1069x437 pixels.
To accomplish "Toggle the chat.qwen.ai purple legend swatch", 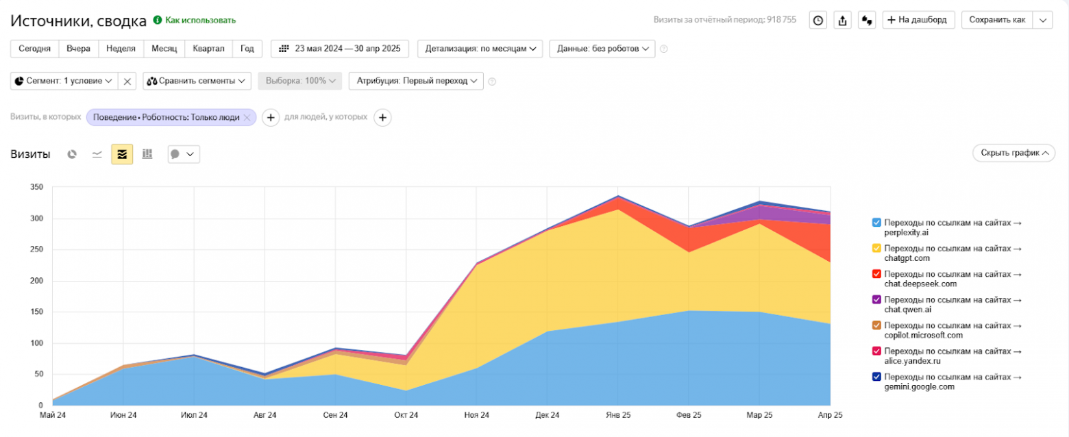I will coord(876,299).
